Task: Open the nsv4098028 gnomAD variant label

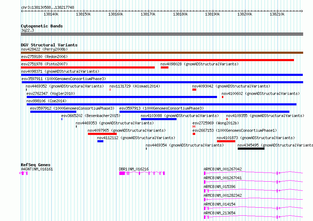Action: point(199,64)
